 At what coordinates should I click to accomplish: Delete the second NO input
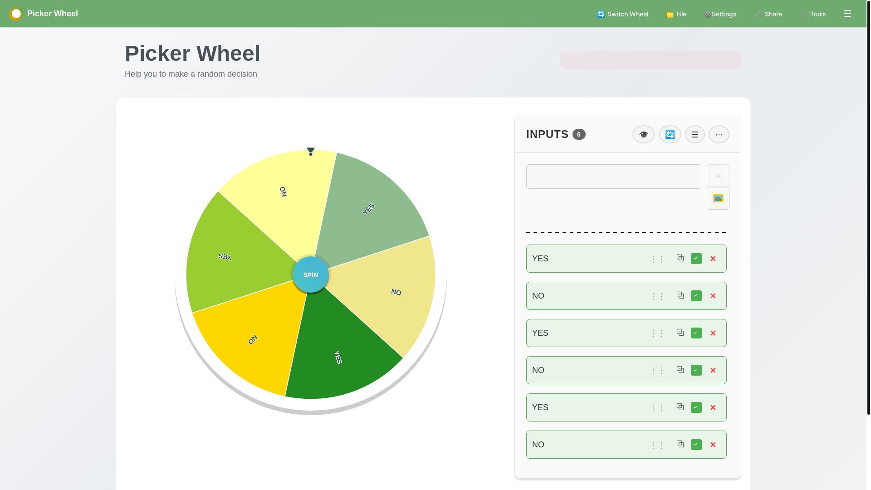coord(713,370)
